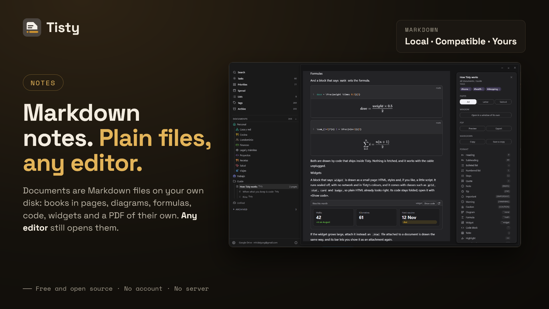Image resolution: width=549 pixels, height=309 pixels.
Task: Click the Markdown Copy button
Action: (472, 142)
